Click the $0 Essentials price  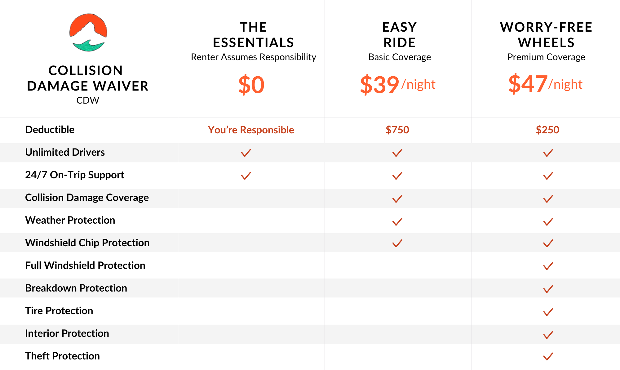[x=251, y=85]
